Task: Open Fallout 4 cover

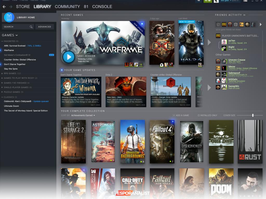Action: click(162, 142)
